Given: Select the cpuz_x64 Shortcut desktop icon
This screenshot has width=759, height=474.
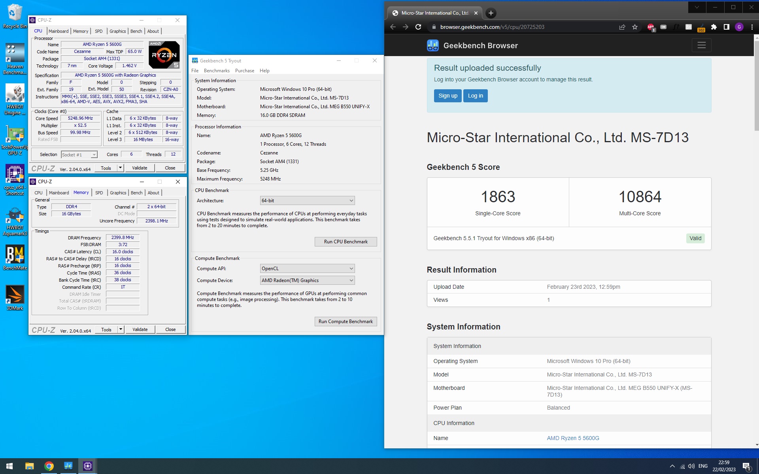Looking at the screenshot, I should [15, 180].
